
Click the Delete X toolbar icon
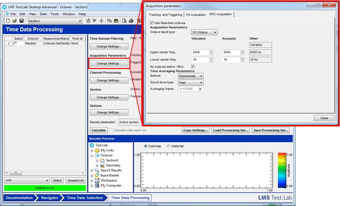point(95,21)
